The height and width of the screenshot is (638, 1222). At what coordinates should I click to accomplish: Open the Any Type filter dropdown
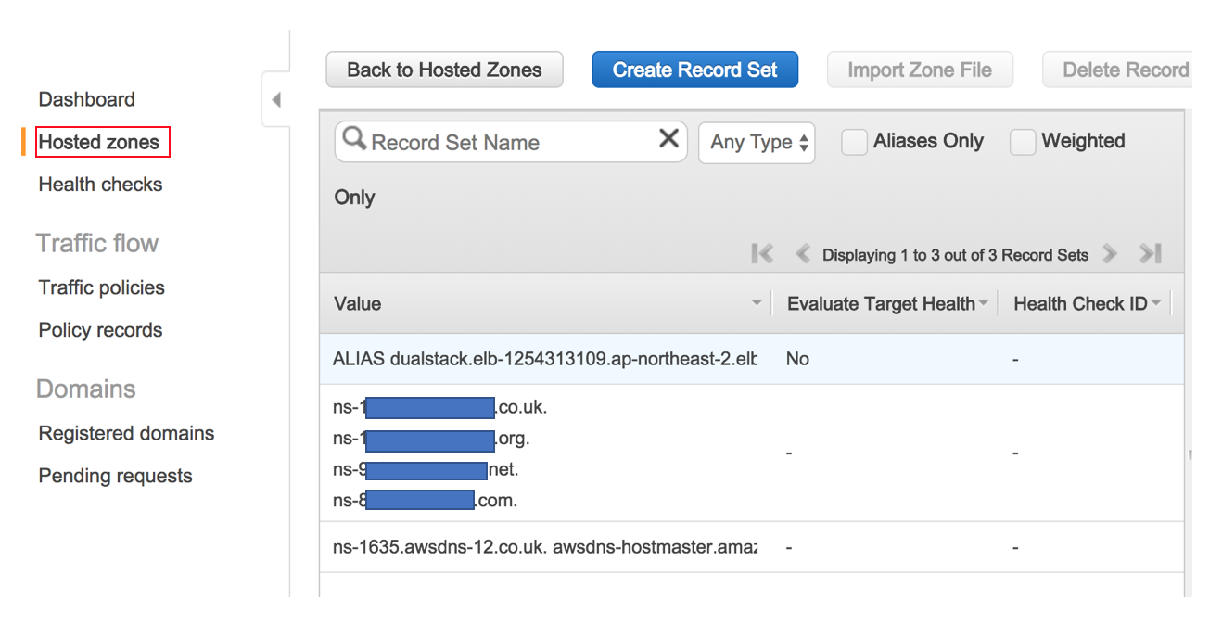tap(757, 143)
